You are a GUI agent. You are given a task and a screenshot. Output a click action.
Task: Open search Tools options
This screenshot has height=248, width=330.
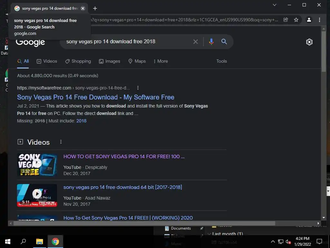click(222, 61)
